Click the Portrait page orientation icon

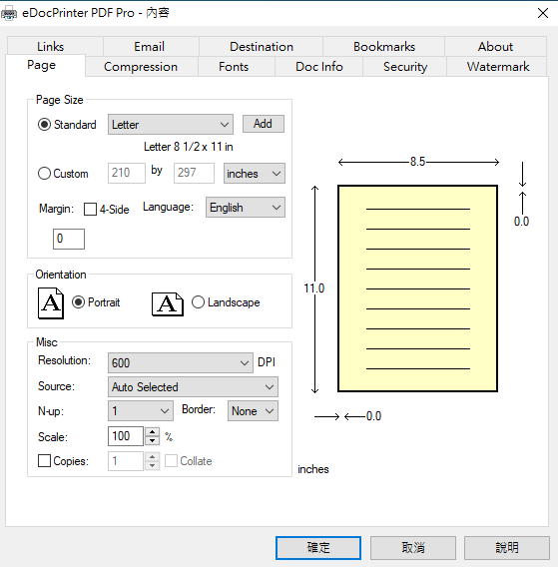pos(51,303)
